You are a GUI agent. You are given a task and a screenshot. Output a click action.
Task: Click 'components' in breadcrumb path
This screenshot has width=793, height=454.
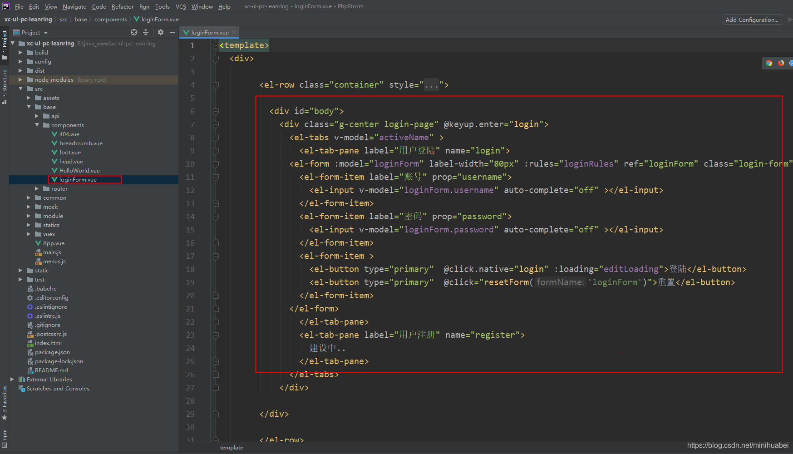click(111, 20)
